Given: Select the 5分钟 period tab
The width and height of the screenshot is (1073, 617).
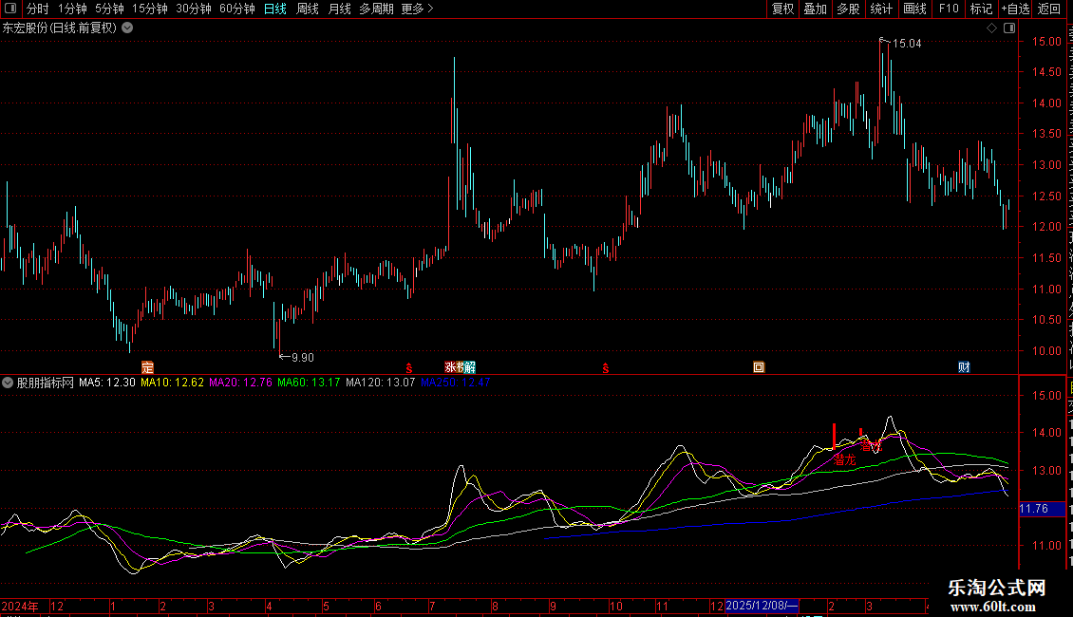Looking at the screenshot, I should coord(109,9).
